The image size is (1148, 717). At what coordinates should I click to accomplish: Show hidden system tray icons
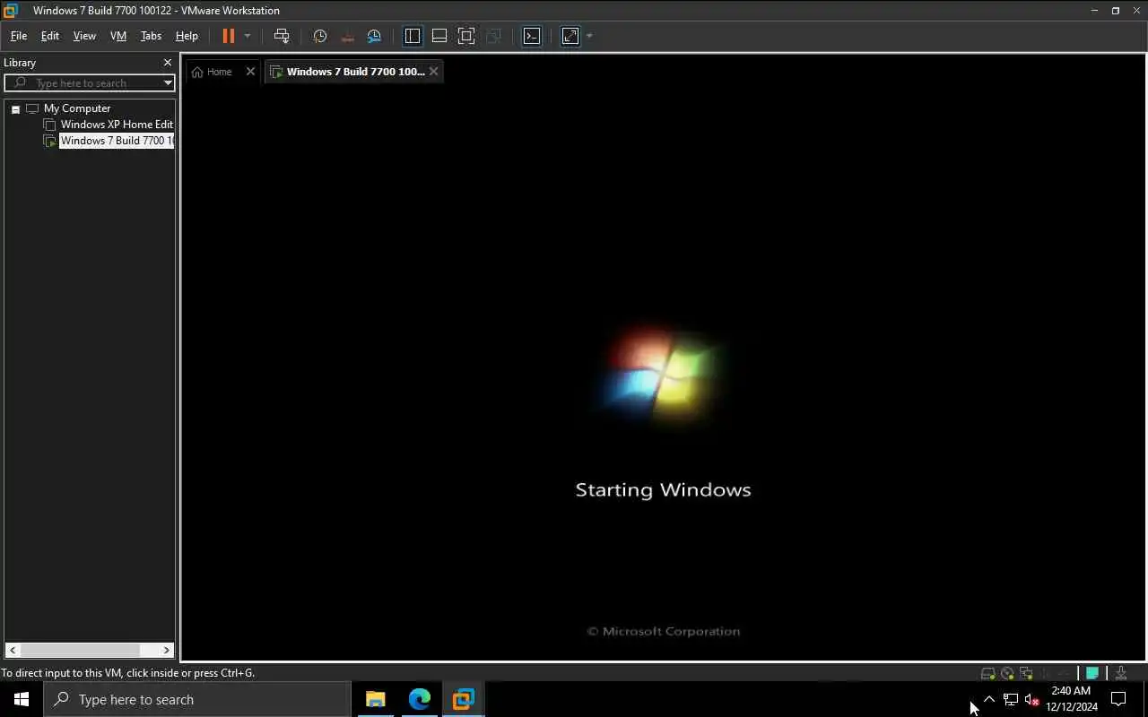click(x=989, y=699)
